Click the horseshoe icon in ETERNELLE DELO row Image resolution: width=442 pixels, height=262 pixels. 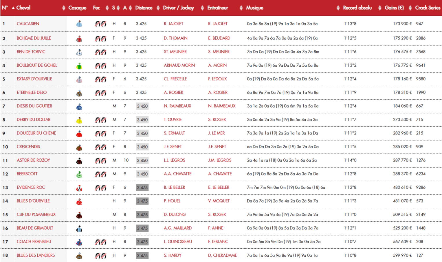(x=100, y=93)
